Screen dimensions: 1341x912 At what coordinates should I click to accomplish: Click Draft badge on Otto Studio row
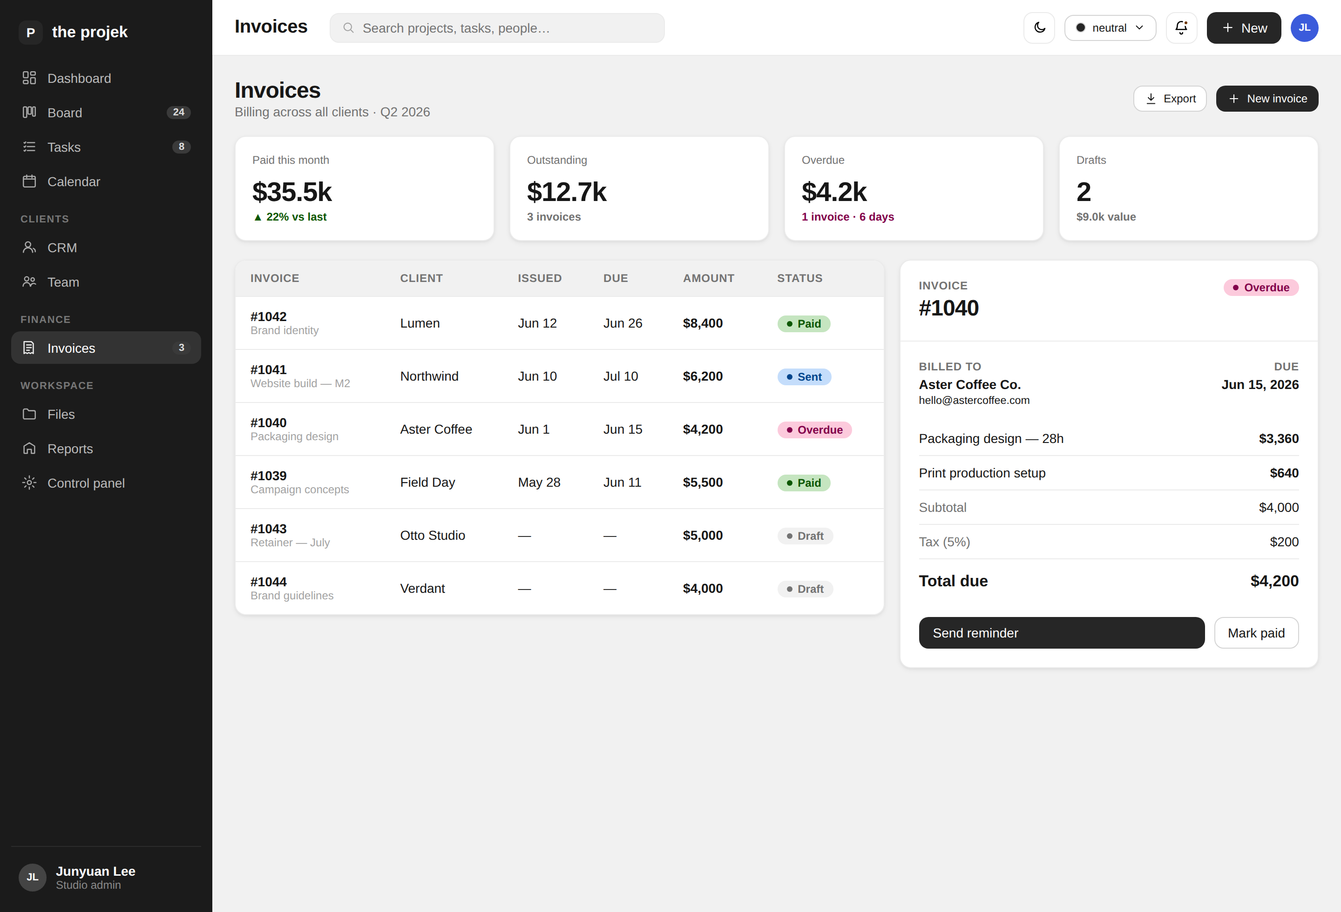tap(805, 536)
